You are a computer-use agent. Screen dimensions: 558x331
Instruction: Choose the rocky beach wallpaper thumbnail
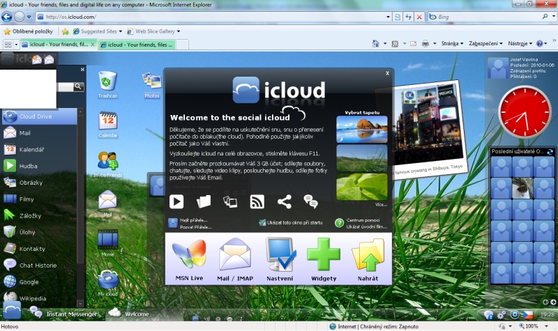tap(362, 129)
